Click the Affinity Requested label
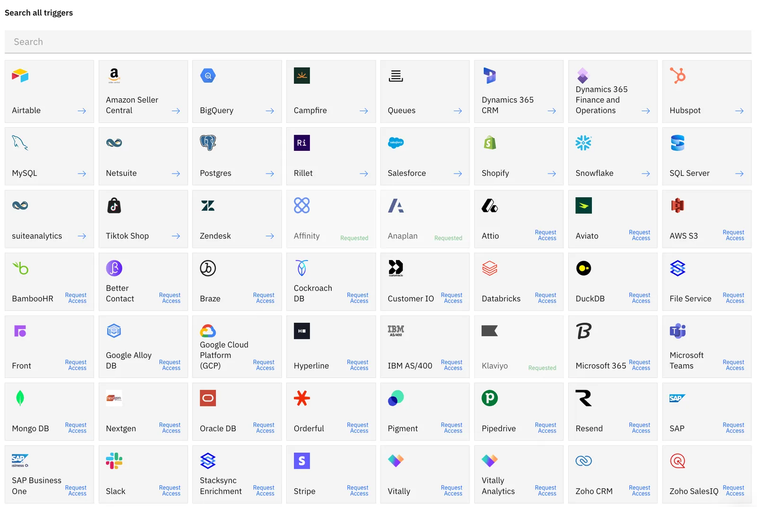 pyautogui.click(x=354, y=238)
